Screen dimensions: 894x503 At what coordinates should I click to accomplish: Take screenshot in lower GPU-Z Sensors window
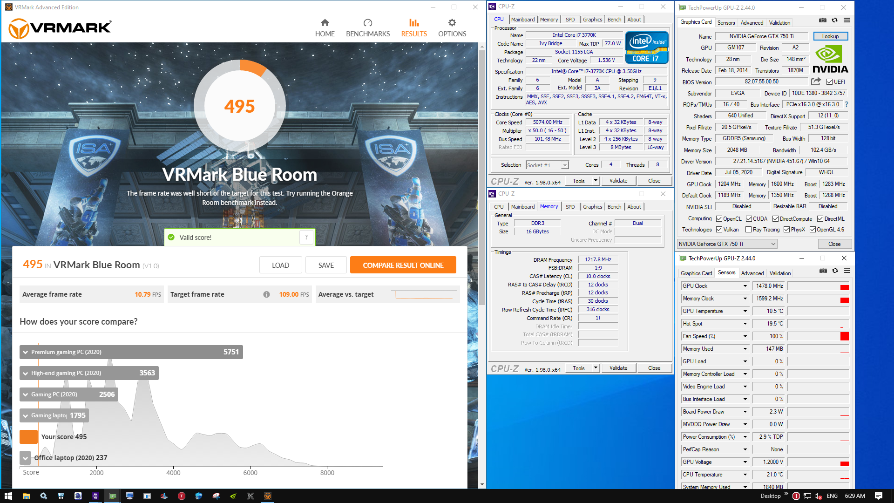point(823,271)
